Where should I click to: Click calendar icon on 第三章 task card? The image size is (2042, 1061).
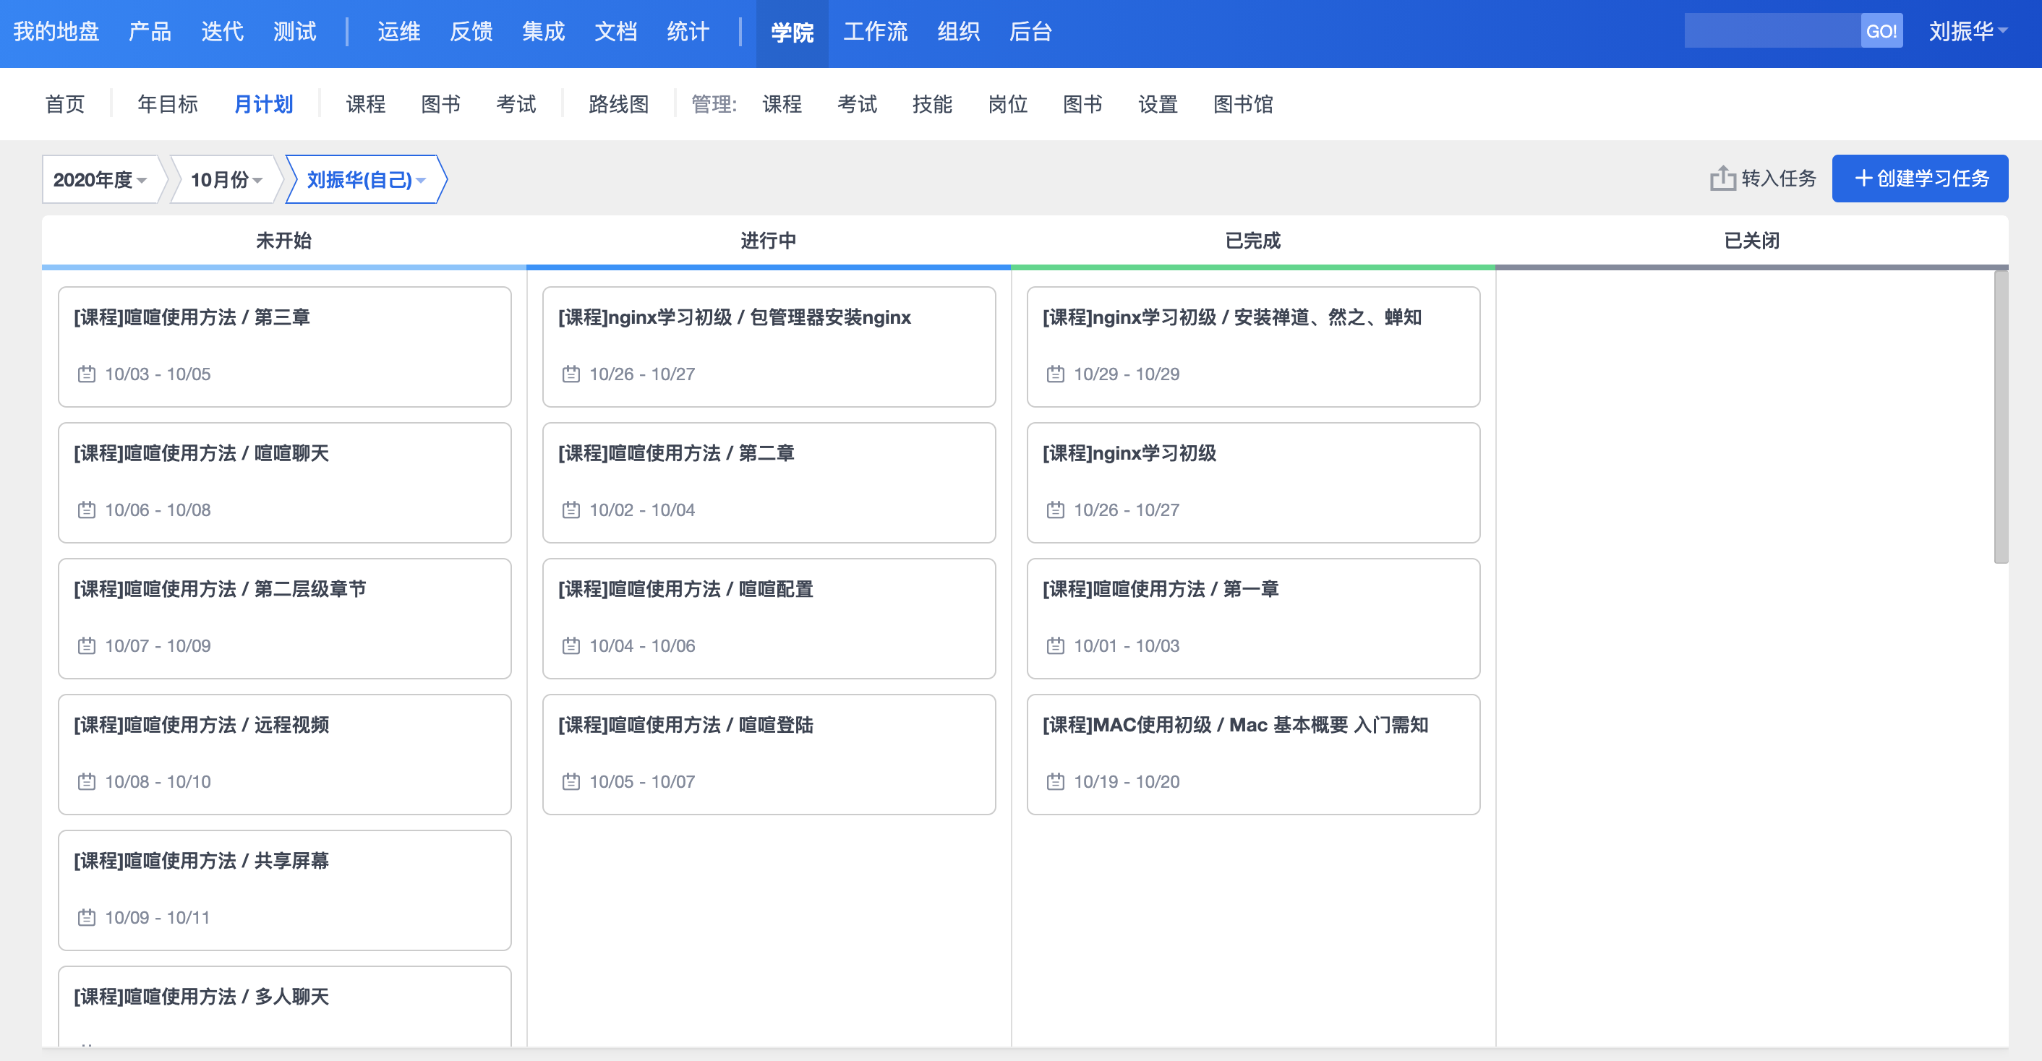(x=86, y=374)
